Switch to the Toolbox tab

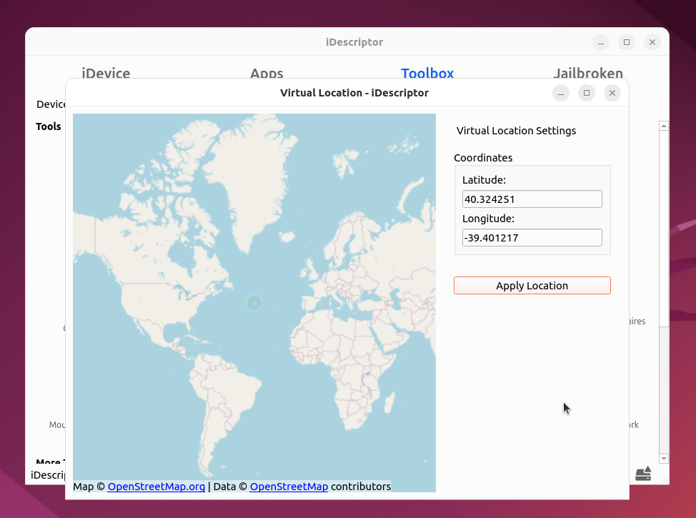pos(427,74)
